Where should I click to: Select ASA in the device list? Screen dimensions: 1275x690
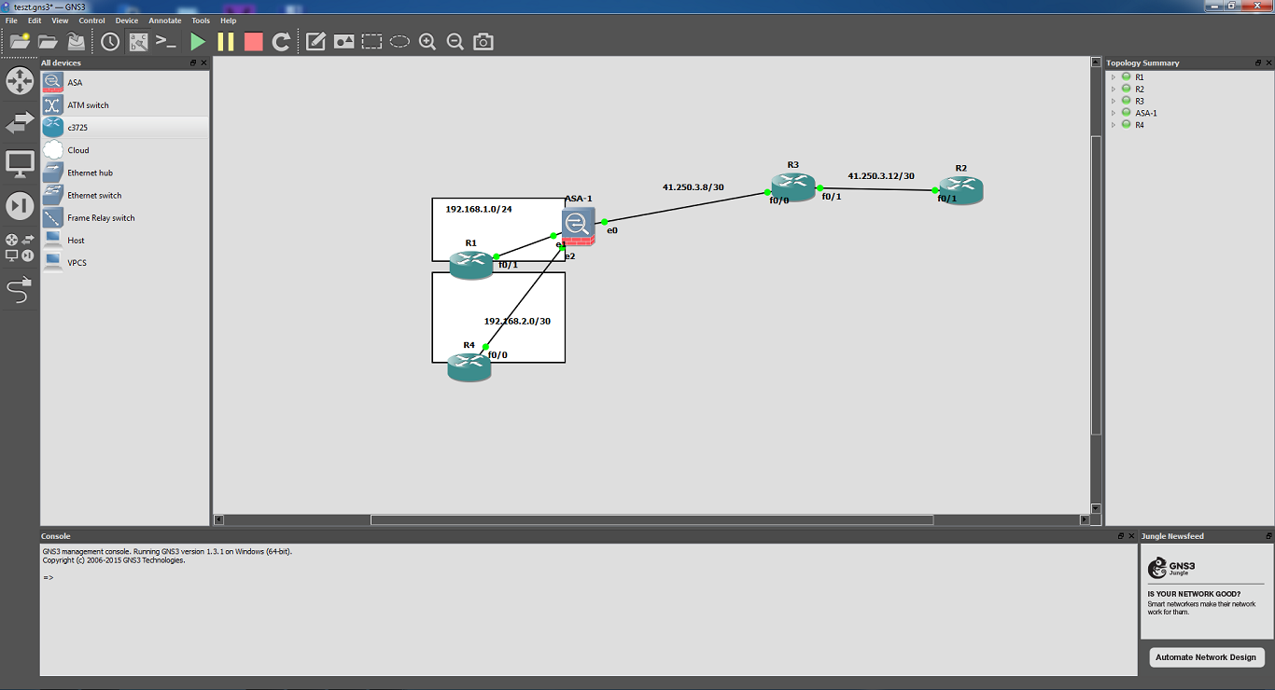click(x=124, y=82)
